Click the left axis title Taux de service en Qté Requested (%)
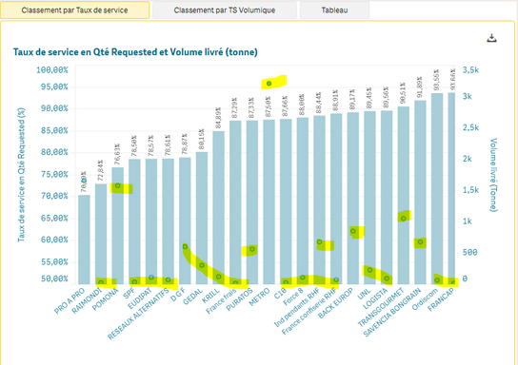 pyautogui.click(x=21, y=175)
